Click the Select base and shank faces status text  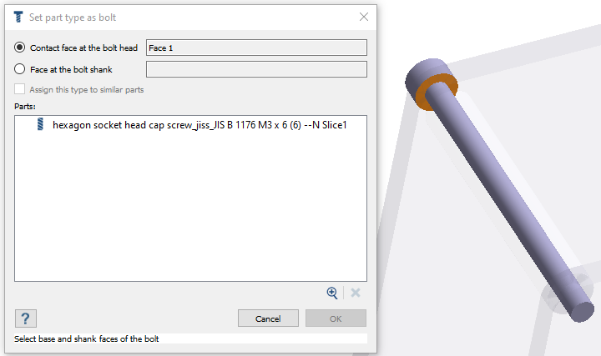point(87,338)
